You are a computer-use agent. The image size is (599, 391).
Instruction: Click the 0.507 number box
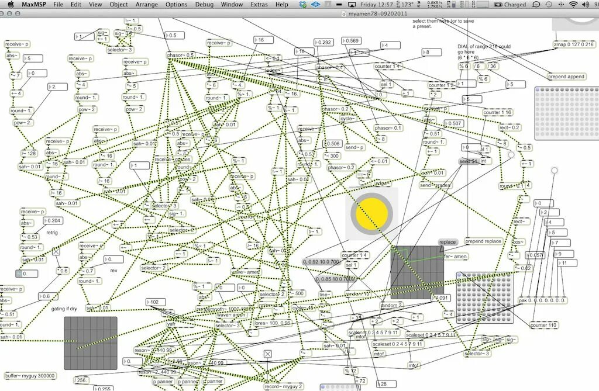pyautogui.click(x=454, y=123)
